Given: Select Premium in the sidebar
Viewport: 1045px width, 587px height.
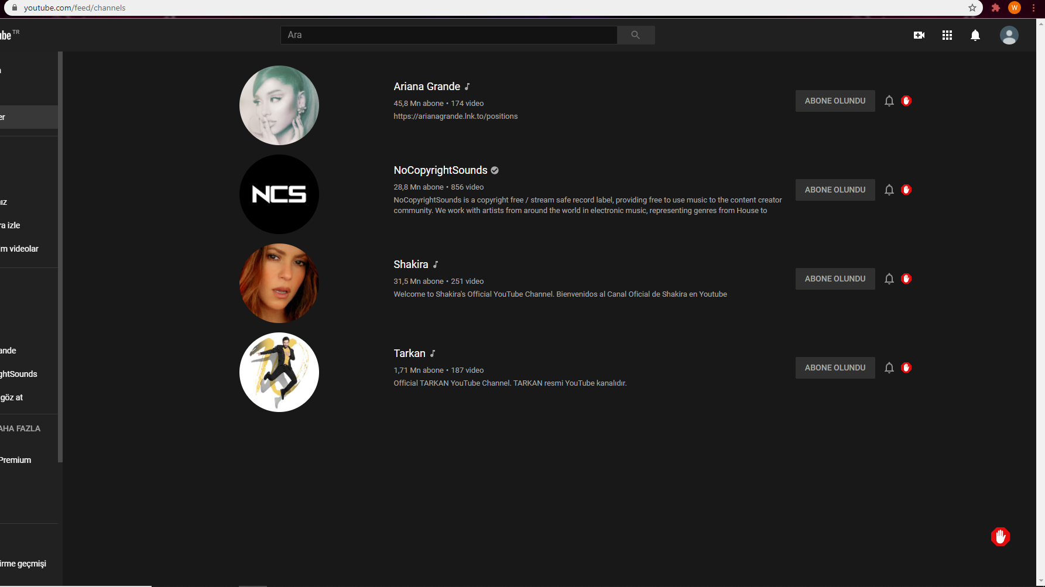Looking at the screenshot, I should pyautogui.click(x=15, y=460).
